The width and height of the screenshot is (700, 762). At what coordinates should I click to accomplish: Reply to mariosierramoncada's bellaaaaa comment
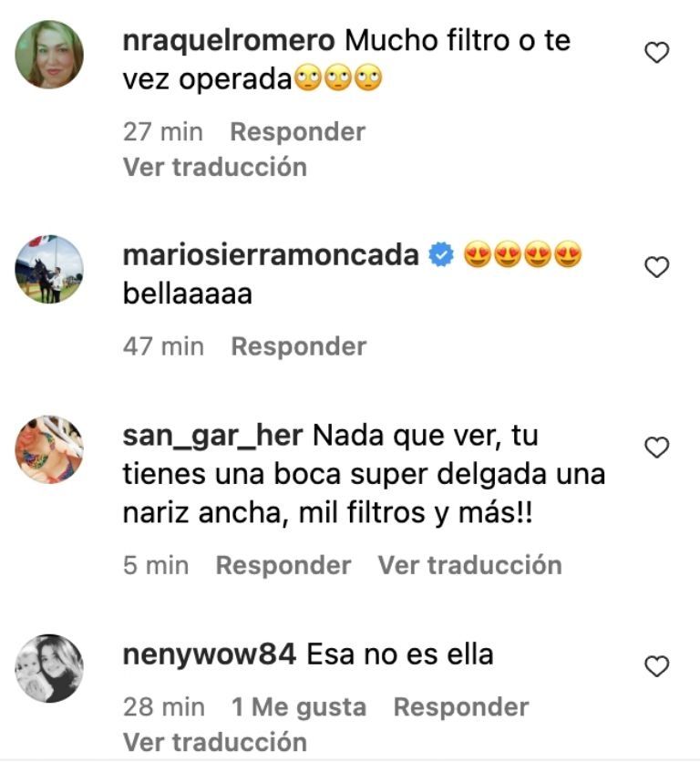[x=298, y=347]
